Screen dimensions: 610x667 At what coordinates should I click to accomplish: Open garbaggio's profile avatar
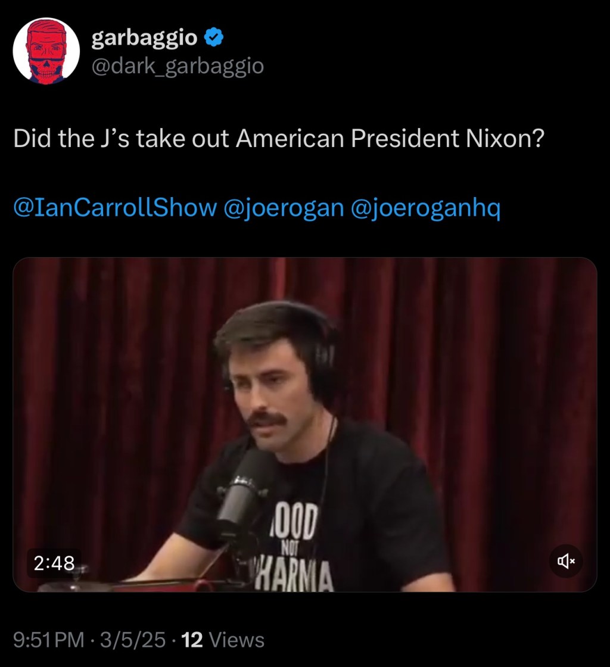pos(46,51)
